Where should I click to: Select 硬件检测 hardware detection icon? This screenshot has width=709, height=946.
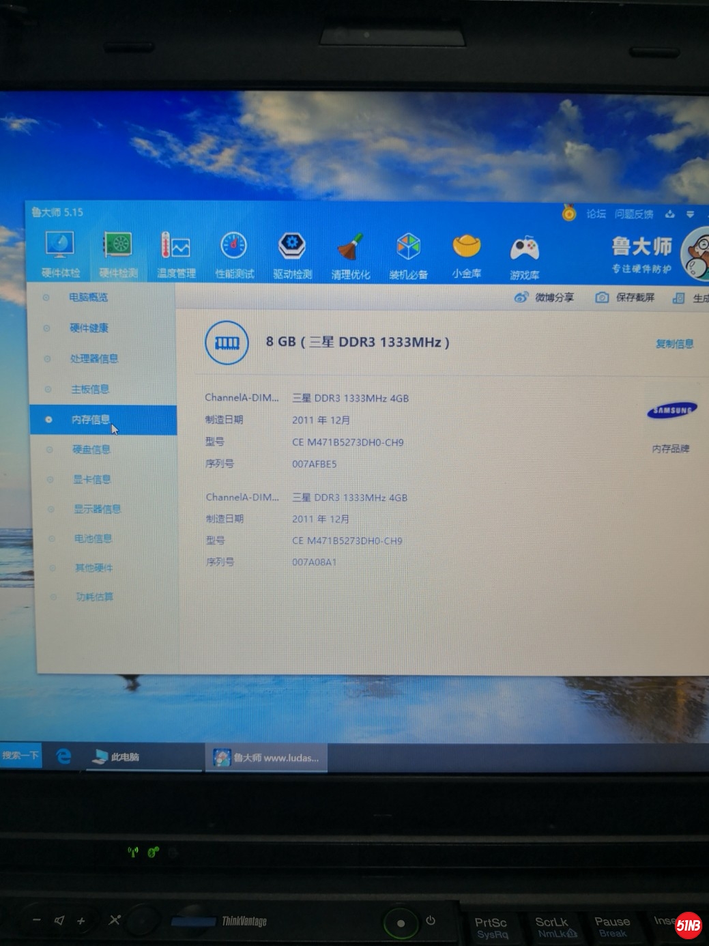[118, 254]
